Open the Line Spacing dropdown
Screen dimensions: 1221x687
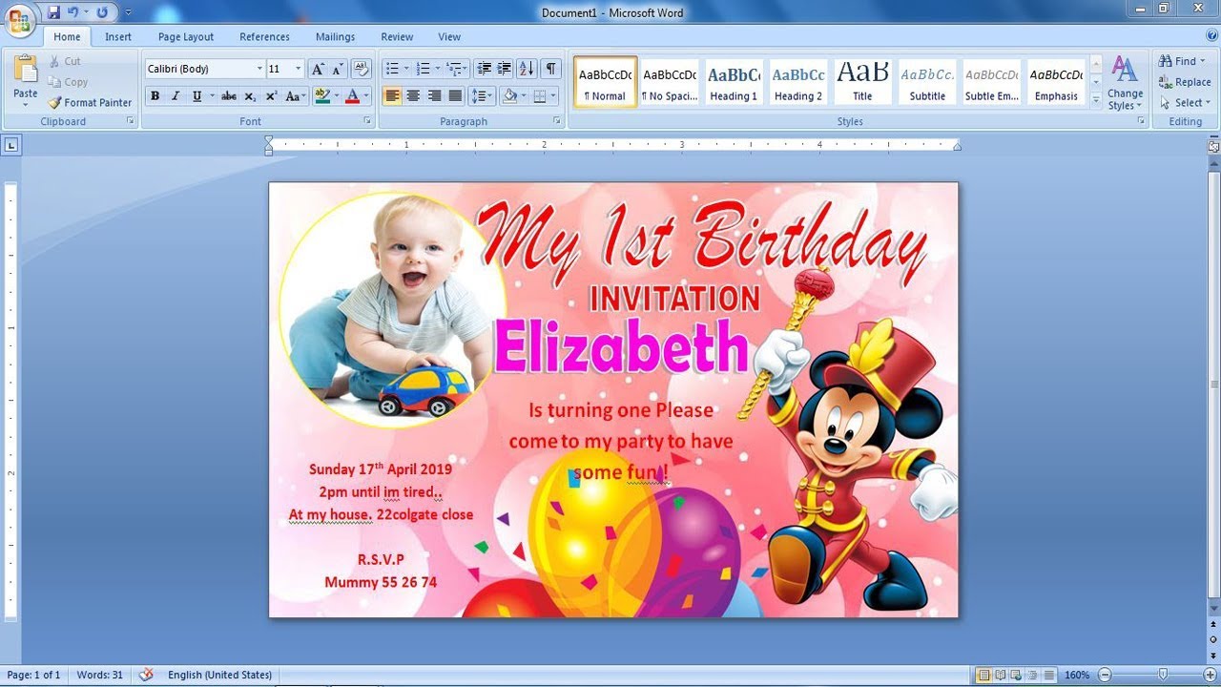(482, 96)
